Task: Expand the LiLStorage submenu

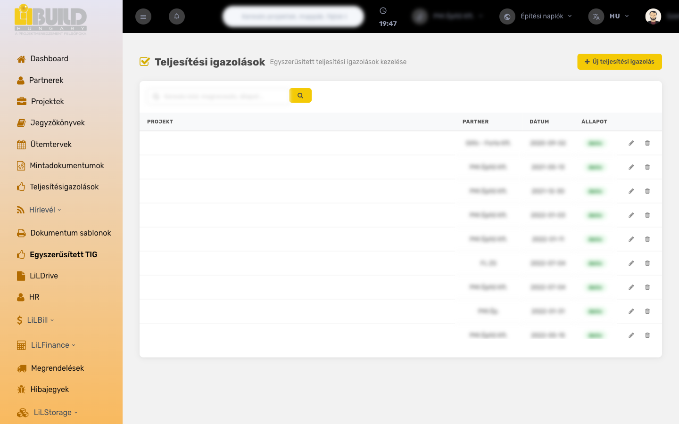Action: [x=47, y=412]
